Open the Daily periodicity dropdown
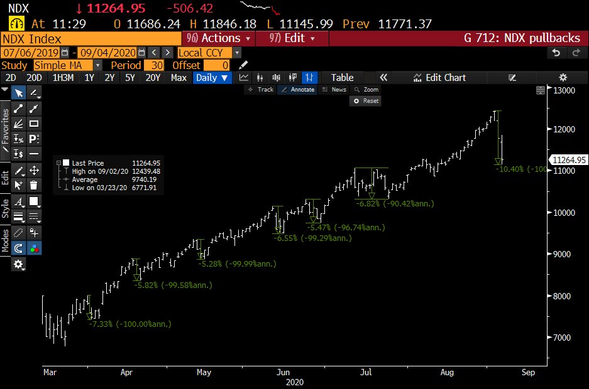This screenshot has width=589, height=389. click(212, 78)
